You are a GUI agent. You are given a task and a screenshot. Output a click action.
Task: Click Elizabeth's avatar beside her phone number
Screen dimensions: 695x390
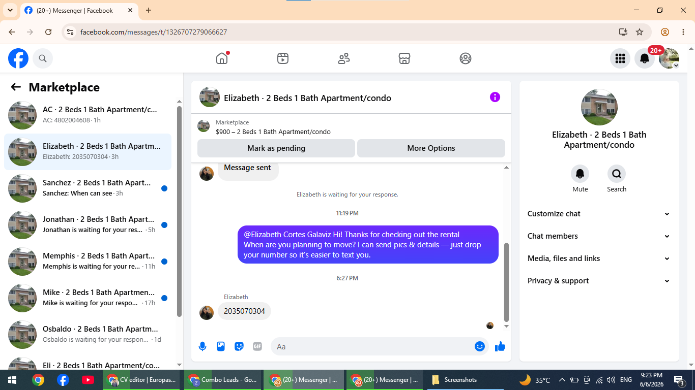207,312
